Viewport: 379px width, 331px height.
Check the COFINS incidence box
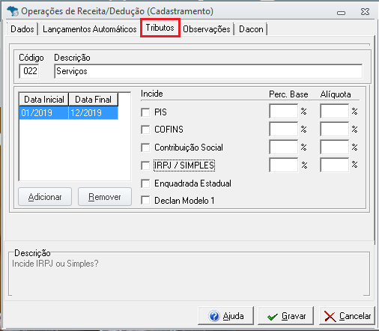tap(145, 130)
